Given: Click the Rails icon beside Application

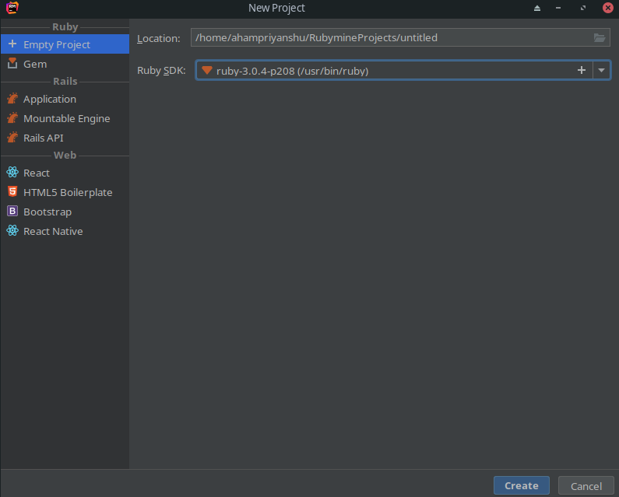Looking at the screenshot, I should [x=12, y=98].
